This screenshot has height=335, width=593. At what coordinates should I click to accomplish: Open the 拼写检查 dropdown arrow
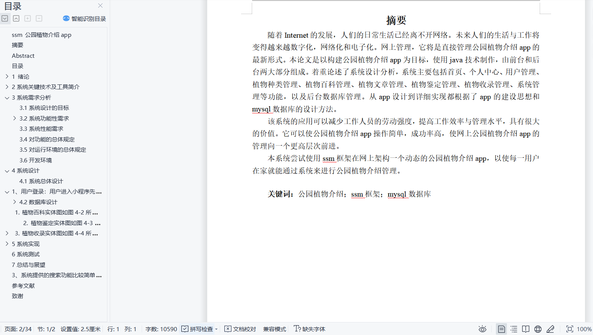216,329
